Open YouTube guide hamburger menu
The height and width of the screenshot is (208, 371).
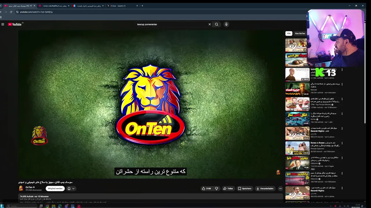pyautogui.click(x=3, y=24)
